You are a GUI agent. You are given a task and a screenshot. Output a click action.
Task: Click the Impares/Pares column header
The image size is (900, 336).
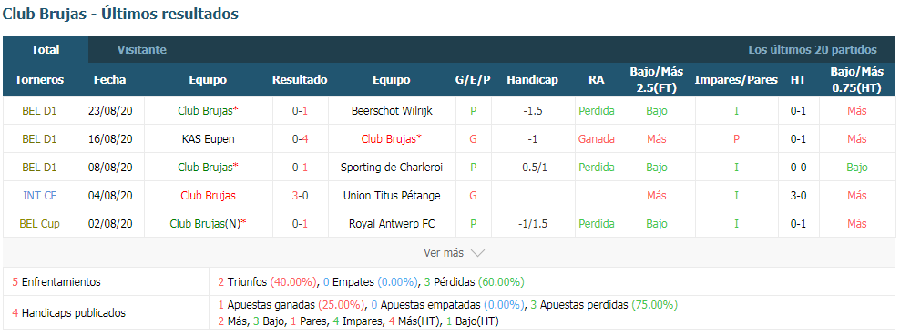coord(736,80)
